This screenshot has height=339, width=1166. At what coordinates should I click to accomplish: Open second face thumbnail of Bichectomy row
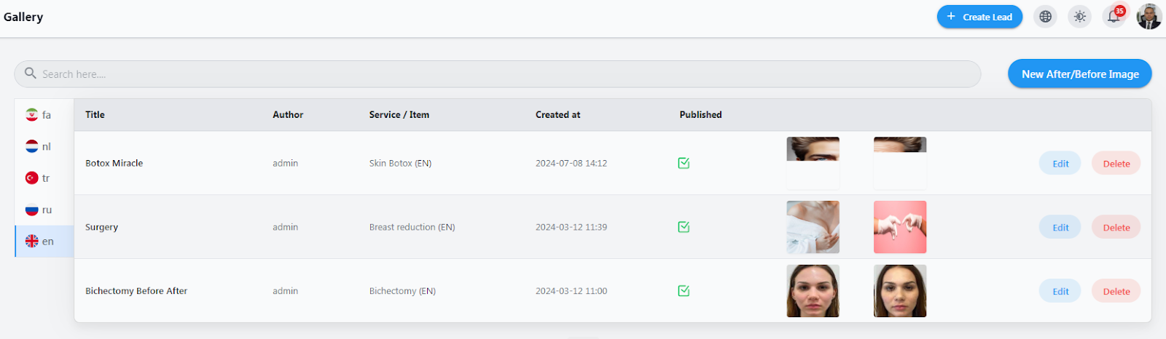pyautogui.click(x=900, y=291)
